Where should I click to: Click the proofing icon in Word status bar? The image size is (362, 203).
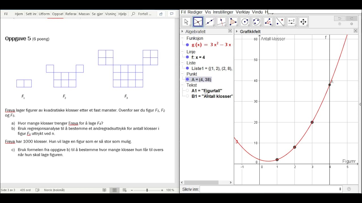[38, 190]
